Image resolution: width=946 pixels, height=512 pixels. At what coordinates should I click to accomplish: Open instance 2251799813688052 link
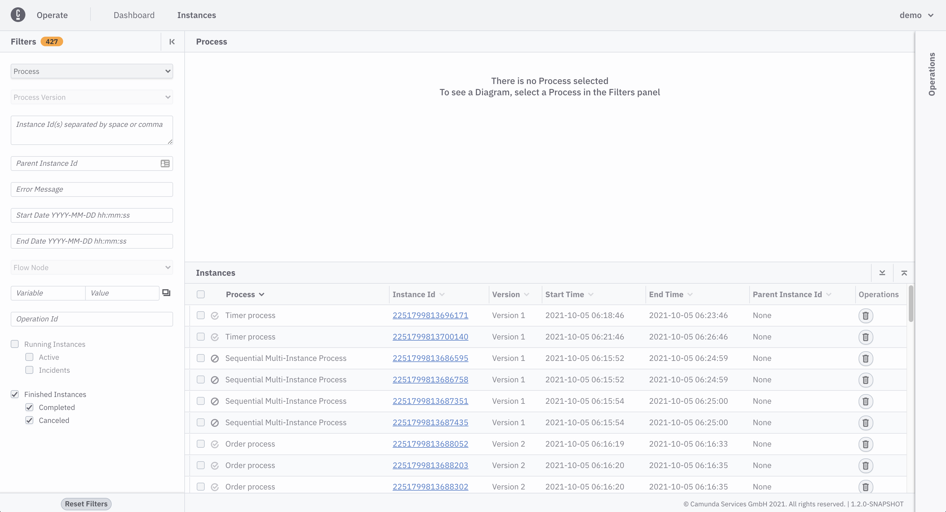click(x=430, y=444)
